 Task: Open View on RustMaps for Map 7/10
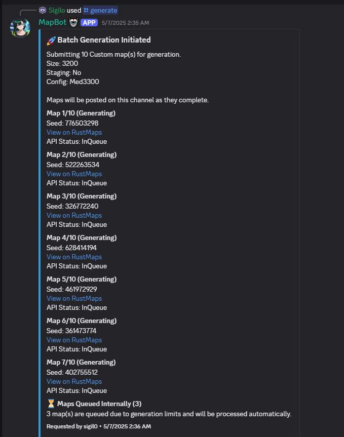click(74, 381)
